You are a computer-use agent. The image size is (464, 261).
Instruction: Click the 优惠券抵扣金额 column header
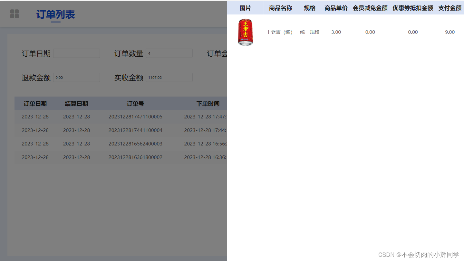tap(413, 8)
